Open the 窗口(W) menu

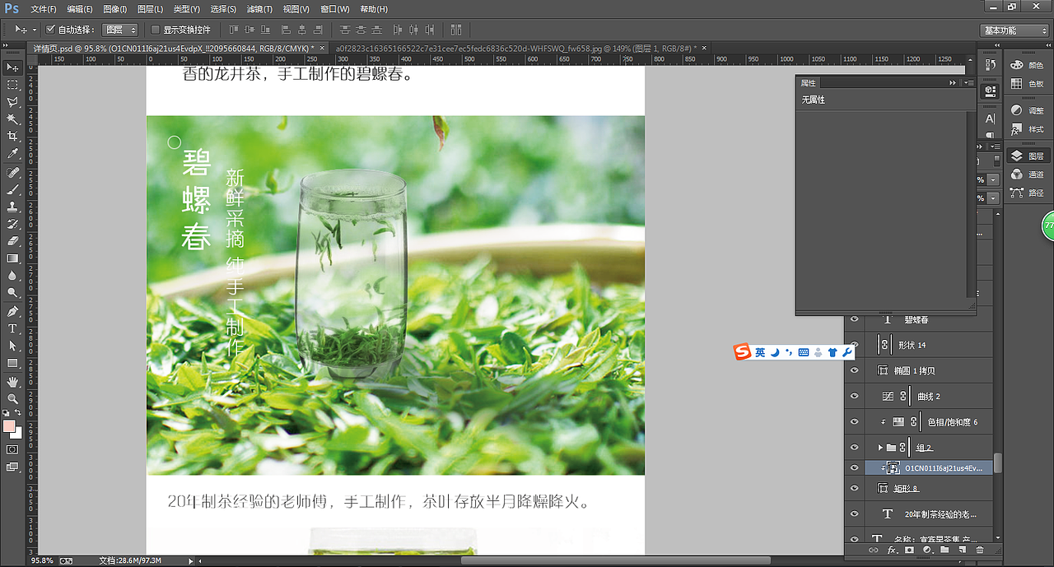coord(335,9)
